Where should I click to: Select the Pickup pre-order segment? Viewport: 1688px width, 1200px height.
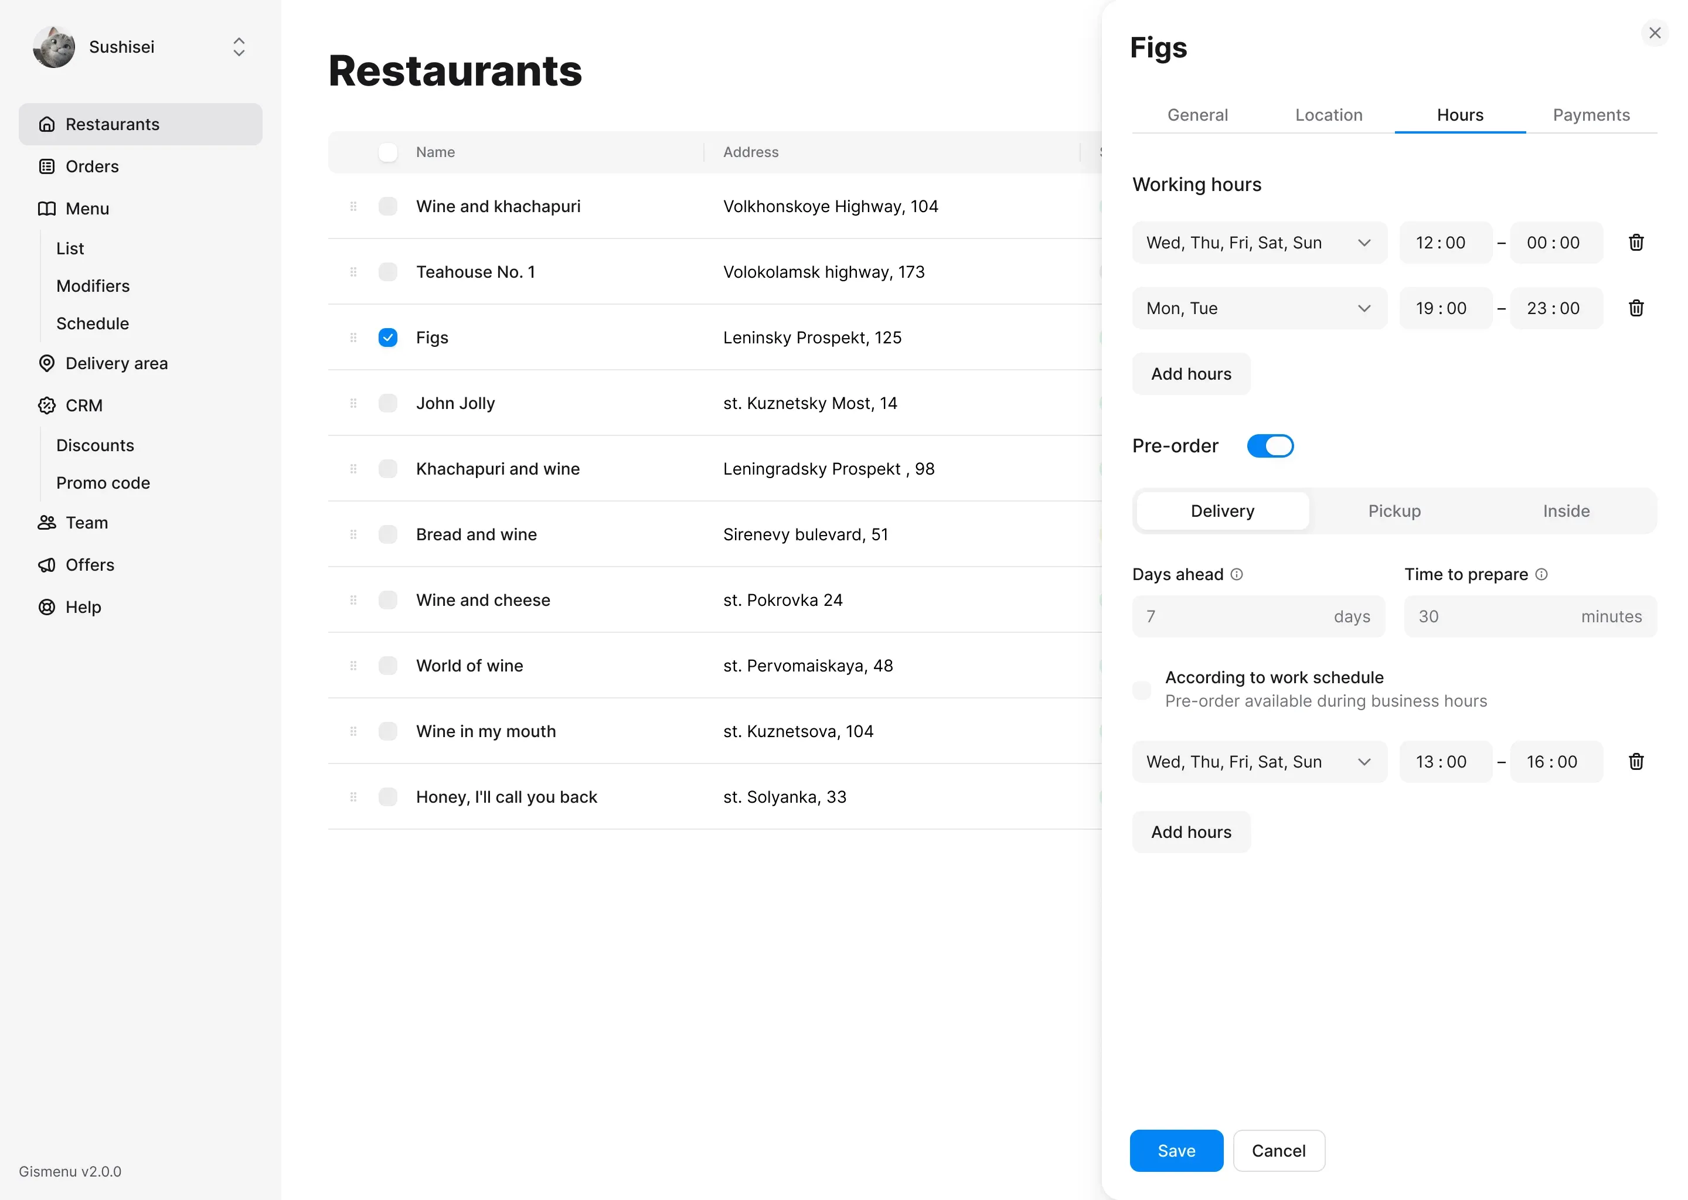tap(1394, 510)
